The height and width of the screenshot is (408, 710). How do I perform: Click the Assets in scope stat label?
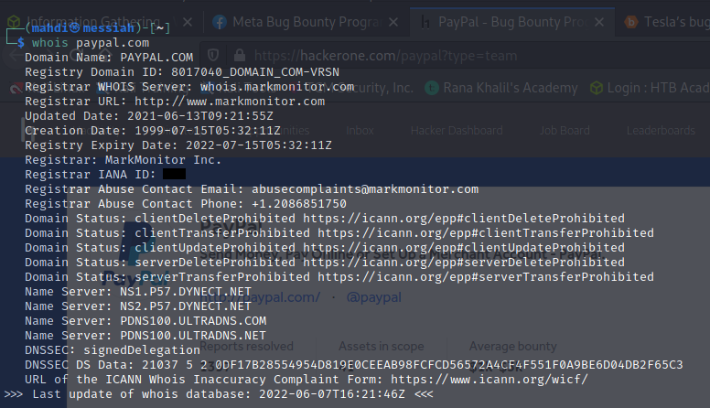coord(382,346)
